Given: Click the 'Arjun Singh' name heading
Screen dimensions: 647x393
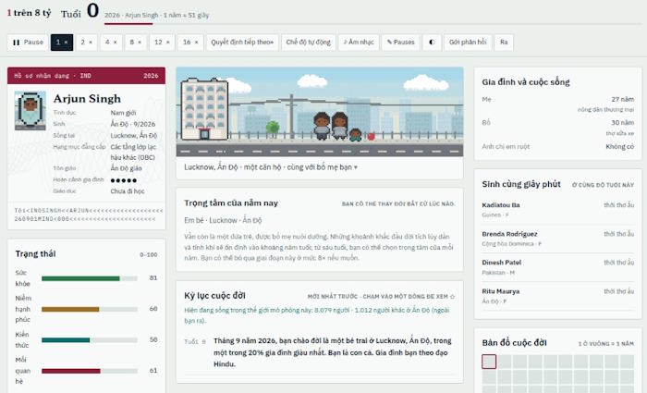Looking at the screenshot, I should point(87,99).
